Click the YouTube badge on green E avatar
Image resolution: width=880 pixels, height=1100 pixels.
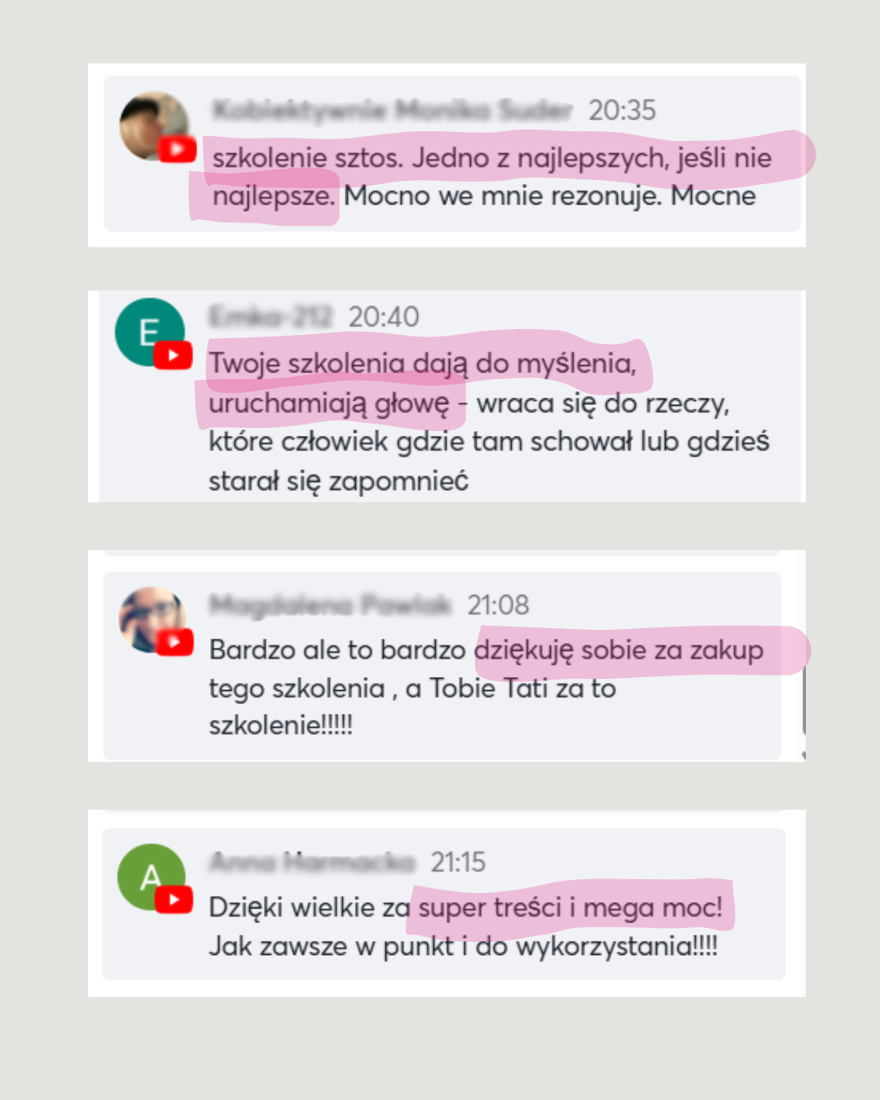(173, 355)
